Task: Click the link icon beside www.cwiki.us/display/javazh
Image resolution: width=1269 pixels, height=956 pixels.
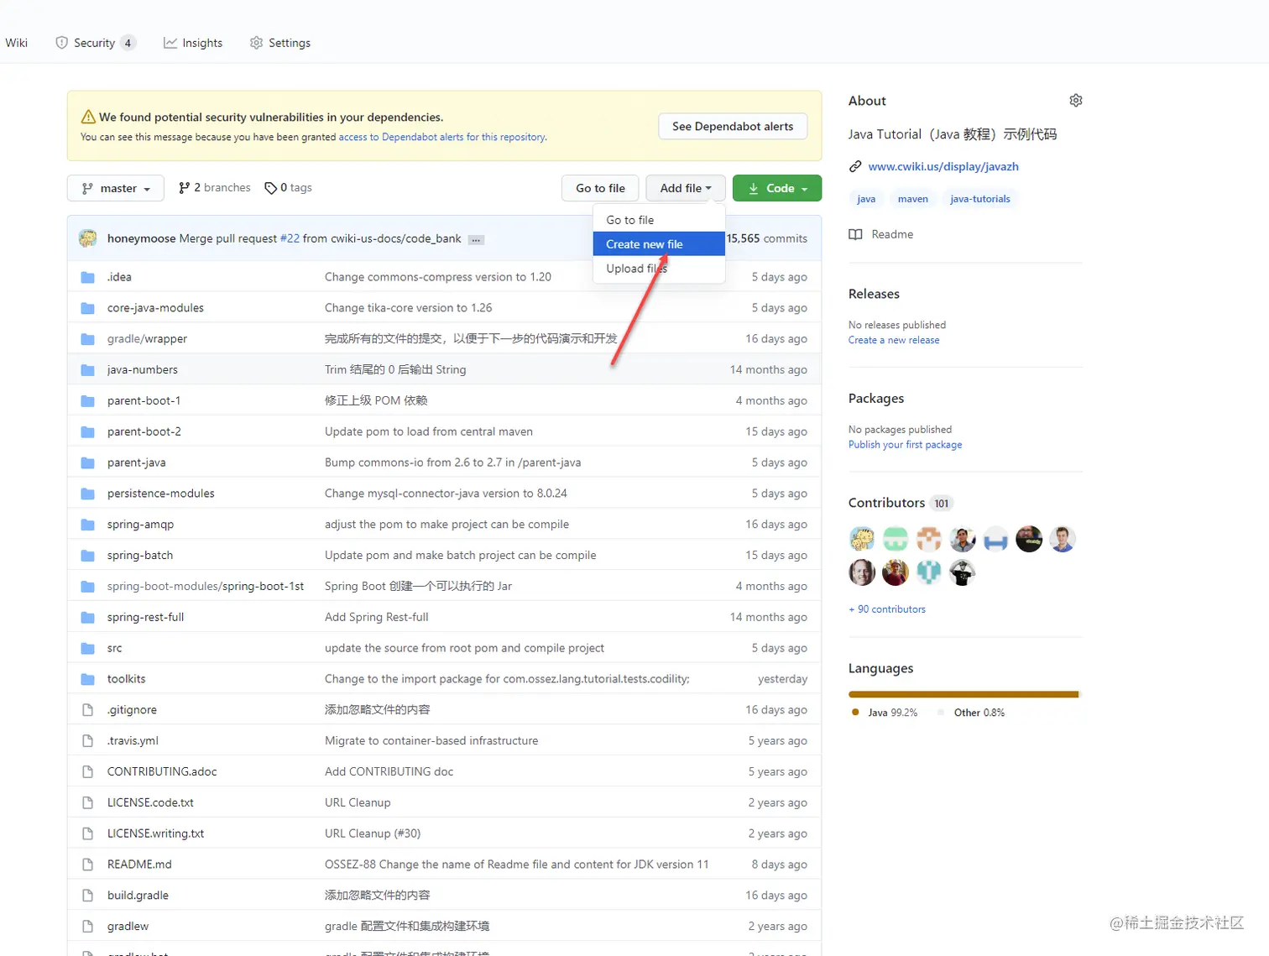Action: [x=854, y=166]
